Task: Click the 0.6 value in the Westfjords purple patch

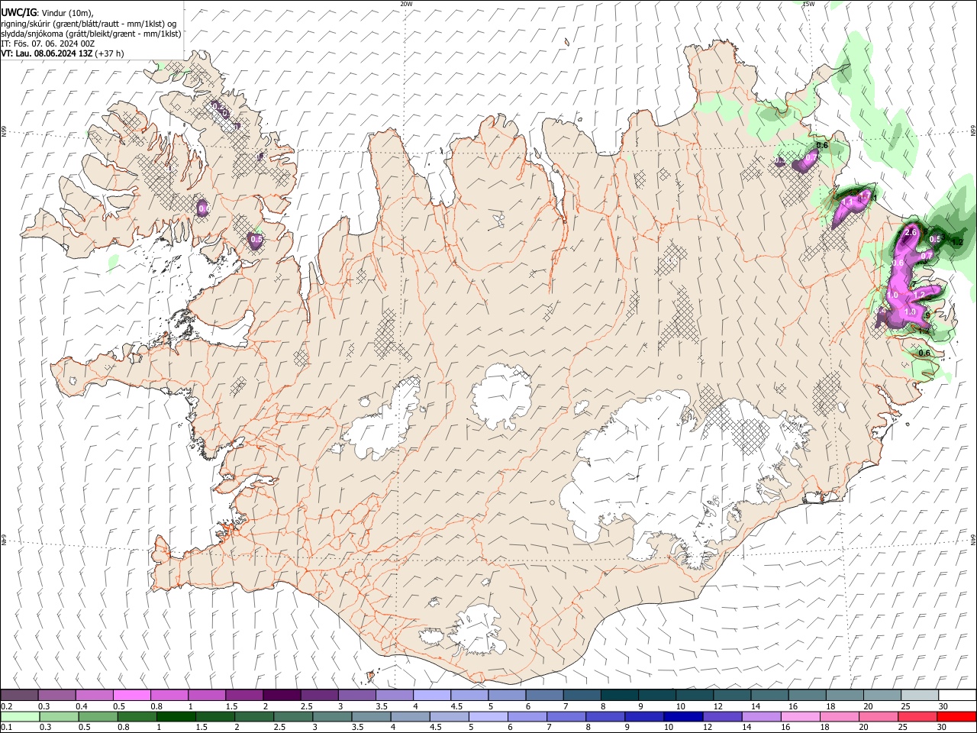Action: pyautogui.click(x=204, y=208)
